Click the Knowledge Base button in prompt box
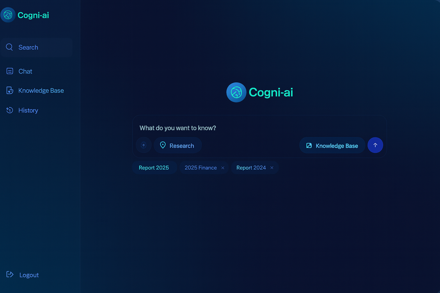The width and height of the screenshot is (440, 293). (332, 145)
